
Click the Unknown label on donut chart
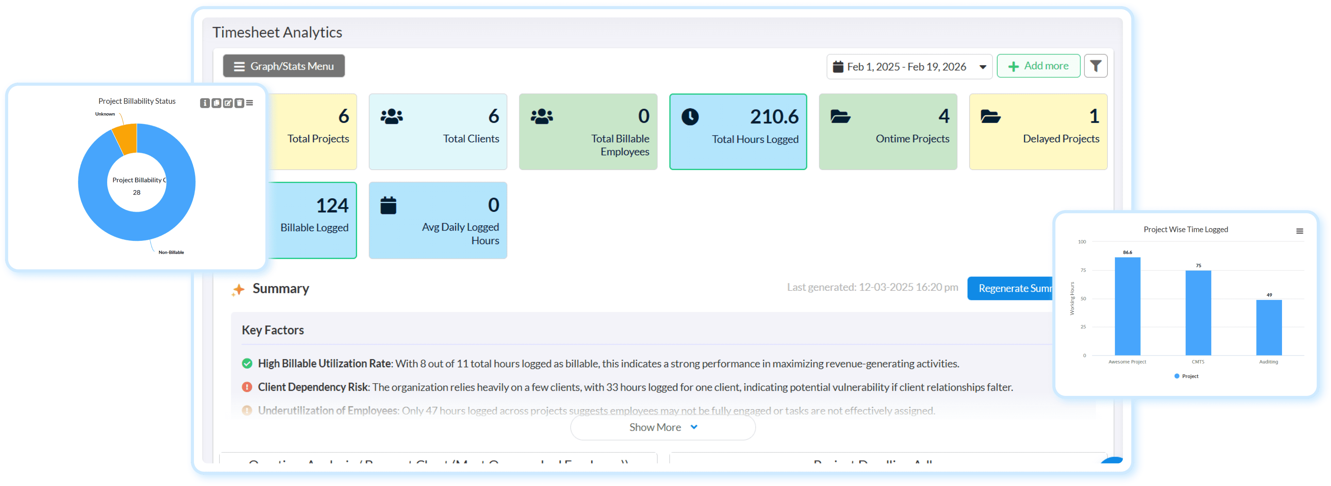pyautogui.click(x=105, y=114)
